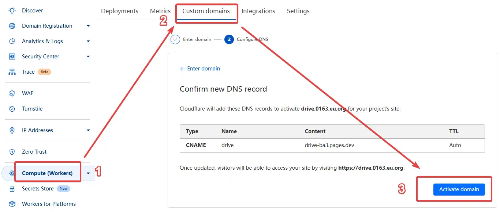Go back via Enter domain link
The image size is (500, 212).
200,69
